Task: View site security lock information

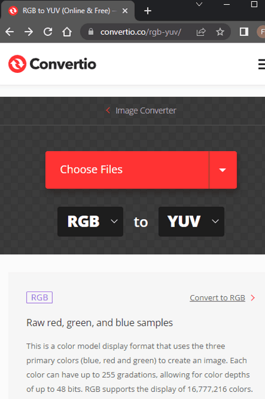Action: [91, 32]
